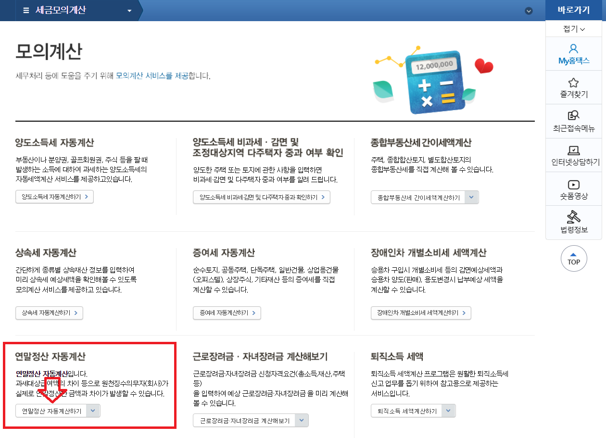Click the TOP scroll button

point(574,258)
